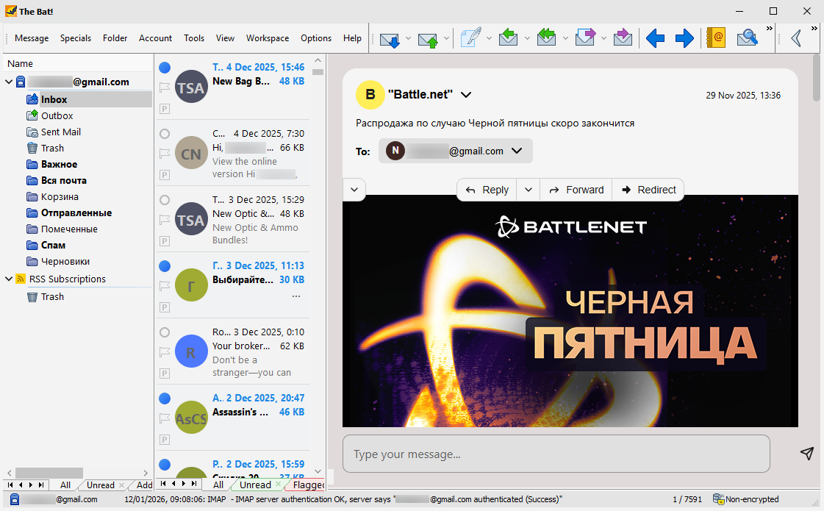Click the TSA avatar of New Bag message

(191, 87)
